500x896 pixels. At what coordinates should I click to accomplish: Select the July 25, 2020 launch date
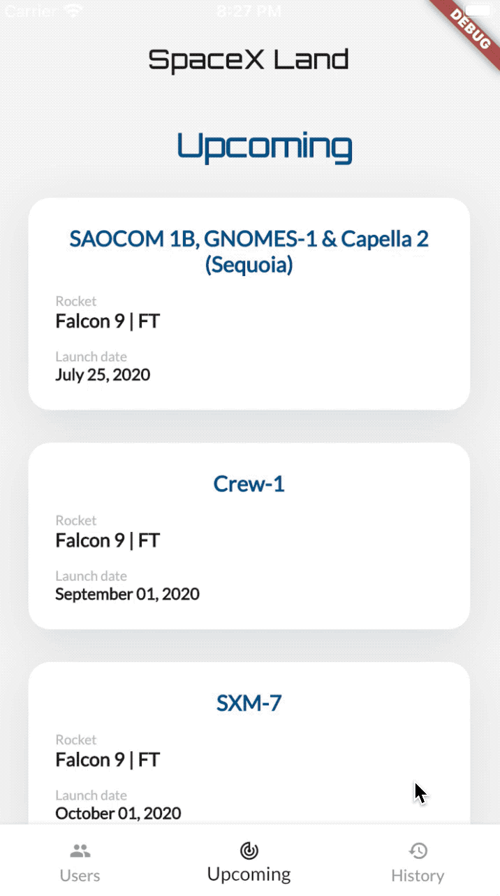click(x=103, y=374)
